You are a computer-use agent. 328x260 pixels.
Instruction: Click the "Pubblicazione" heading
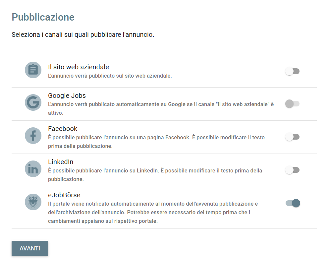[43, 17]
